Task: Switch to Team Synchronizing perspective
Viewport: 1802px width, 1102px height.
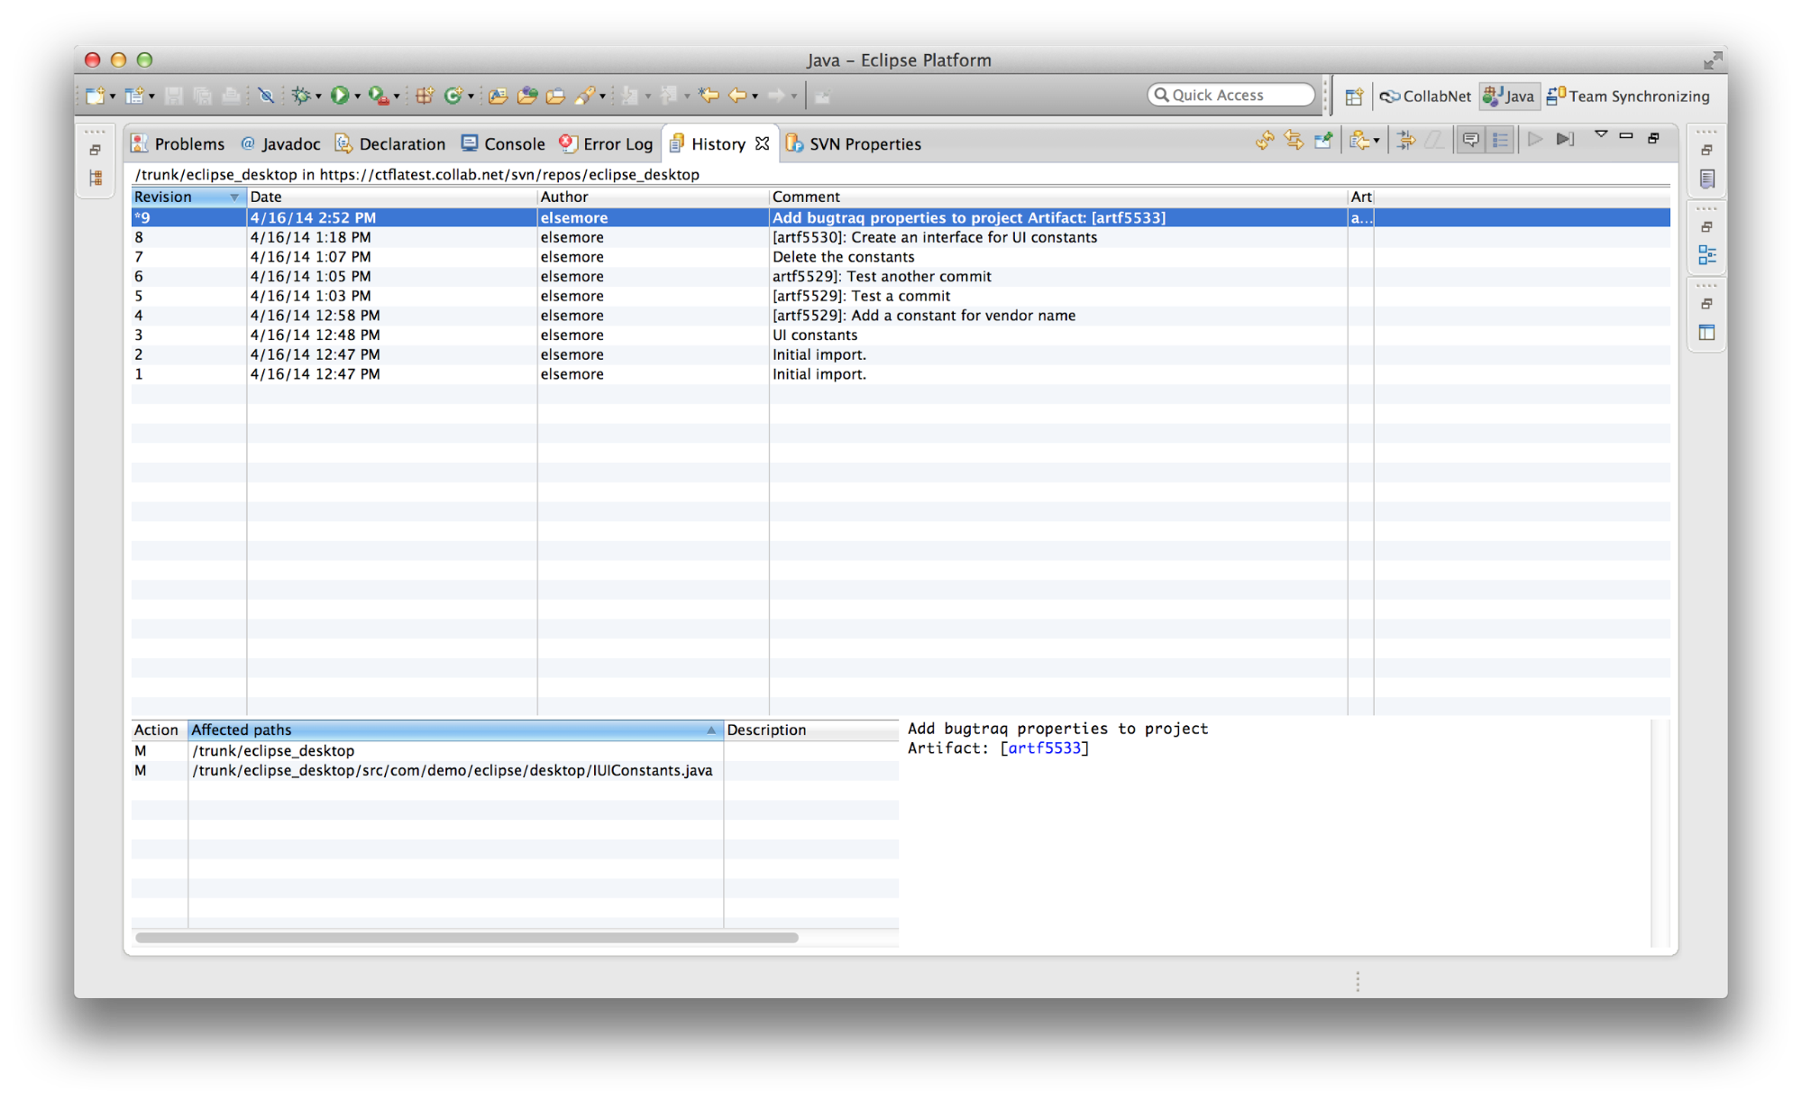Action: tap(1628, 96)
